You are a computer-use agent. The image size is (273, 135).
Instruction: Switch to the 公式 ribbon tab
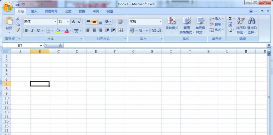[x=68, y=12]
